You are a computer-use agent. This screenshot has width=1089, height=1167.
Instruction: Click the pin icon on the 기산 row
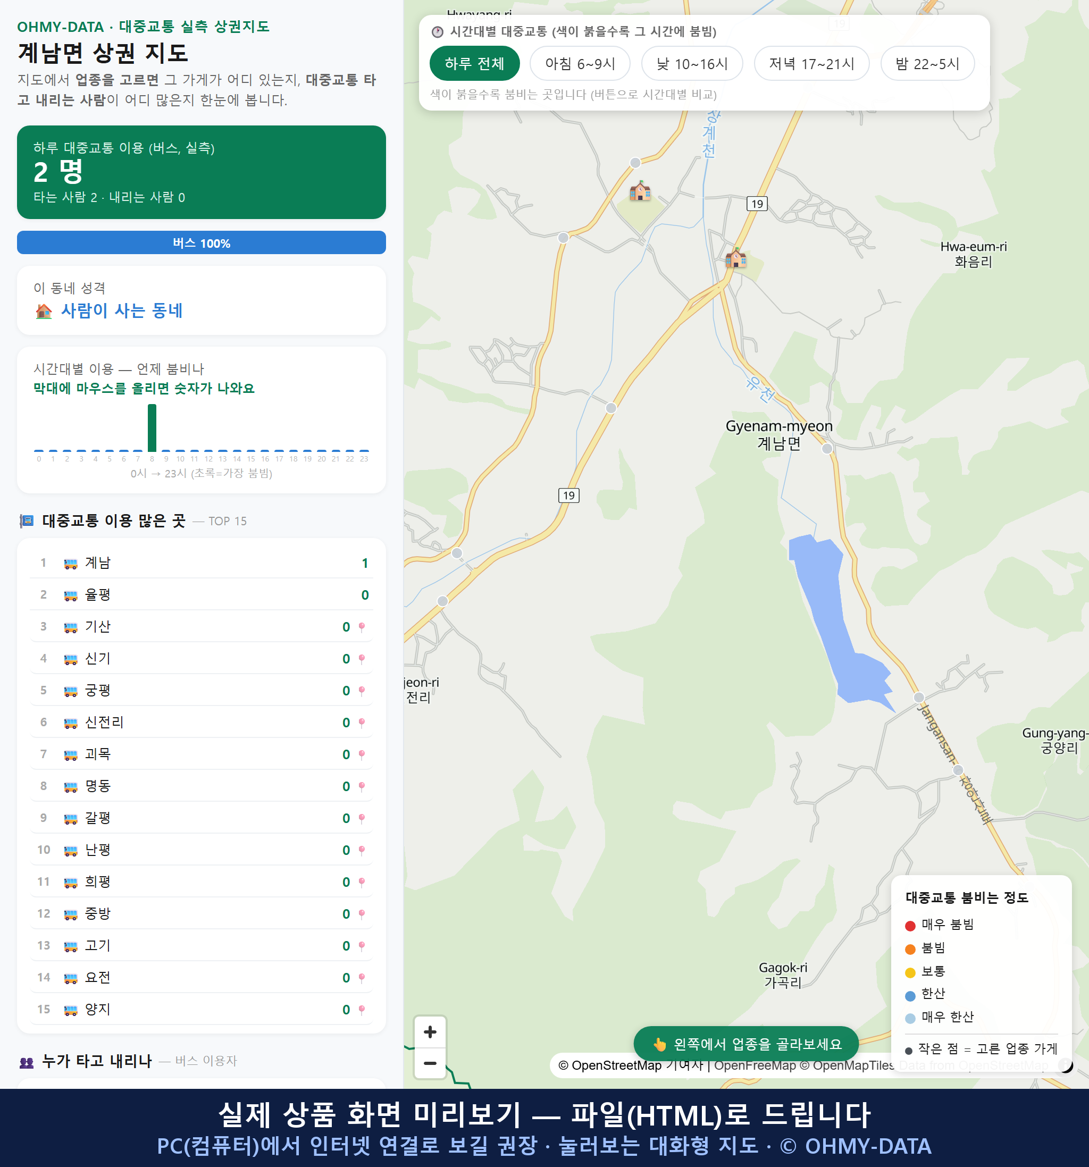tap(362, 627)
